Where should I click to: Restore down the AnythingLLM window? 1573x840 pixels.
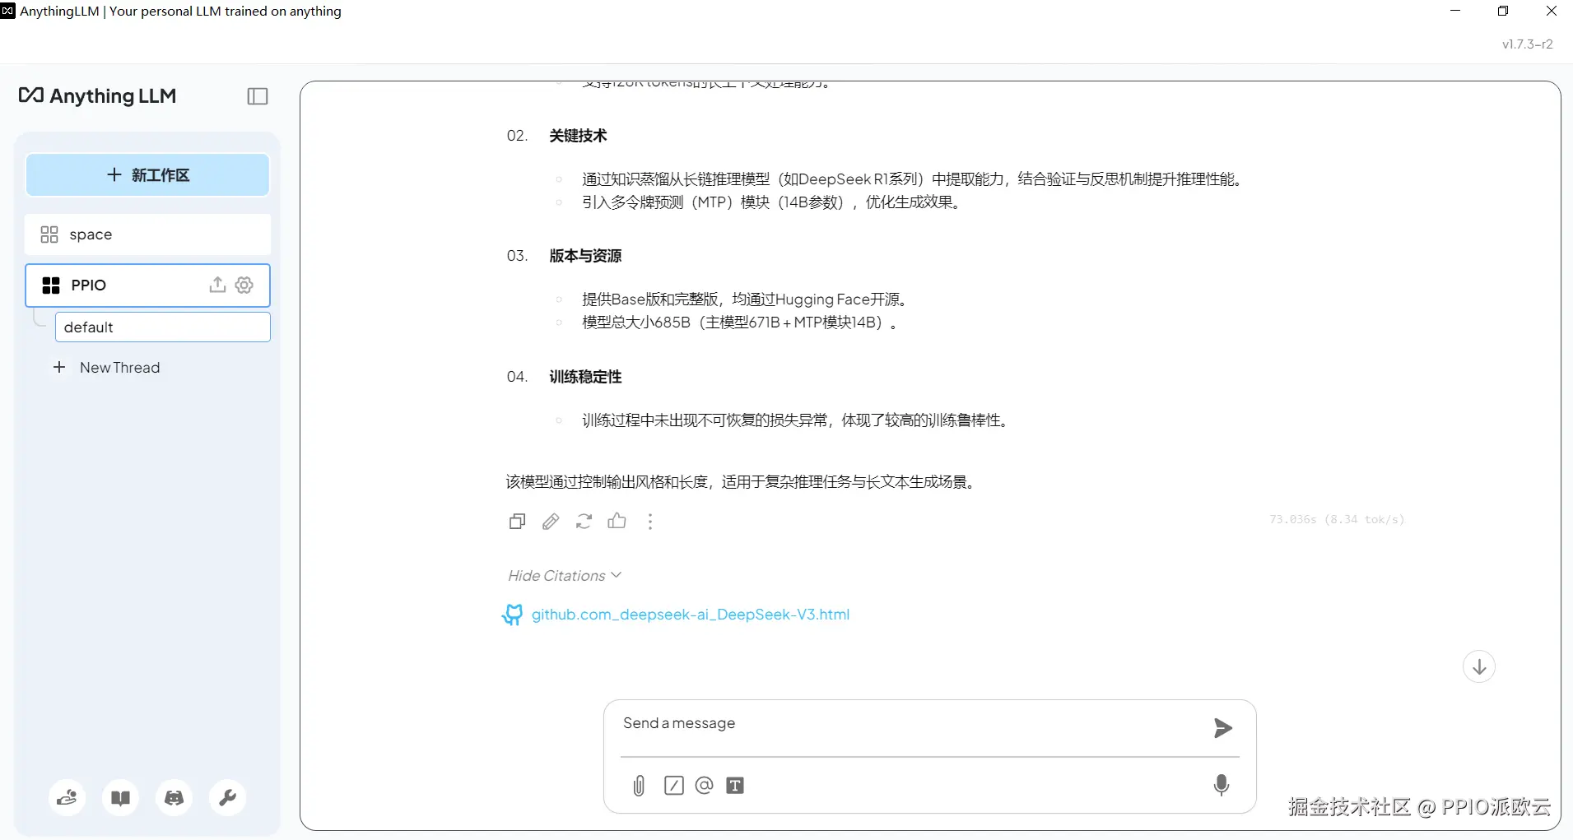click(1503, 11)
